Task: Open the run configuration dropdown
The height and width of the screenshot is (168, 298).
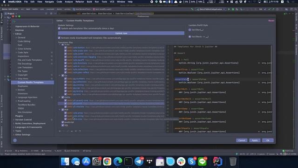Action: (211, 9)
